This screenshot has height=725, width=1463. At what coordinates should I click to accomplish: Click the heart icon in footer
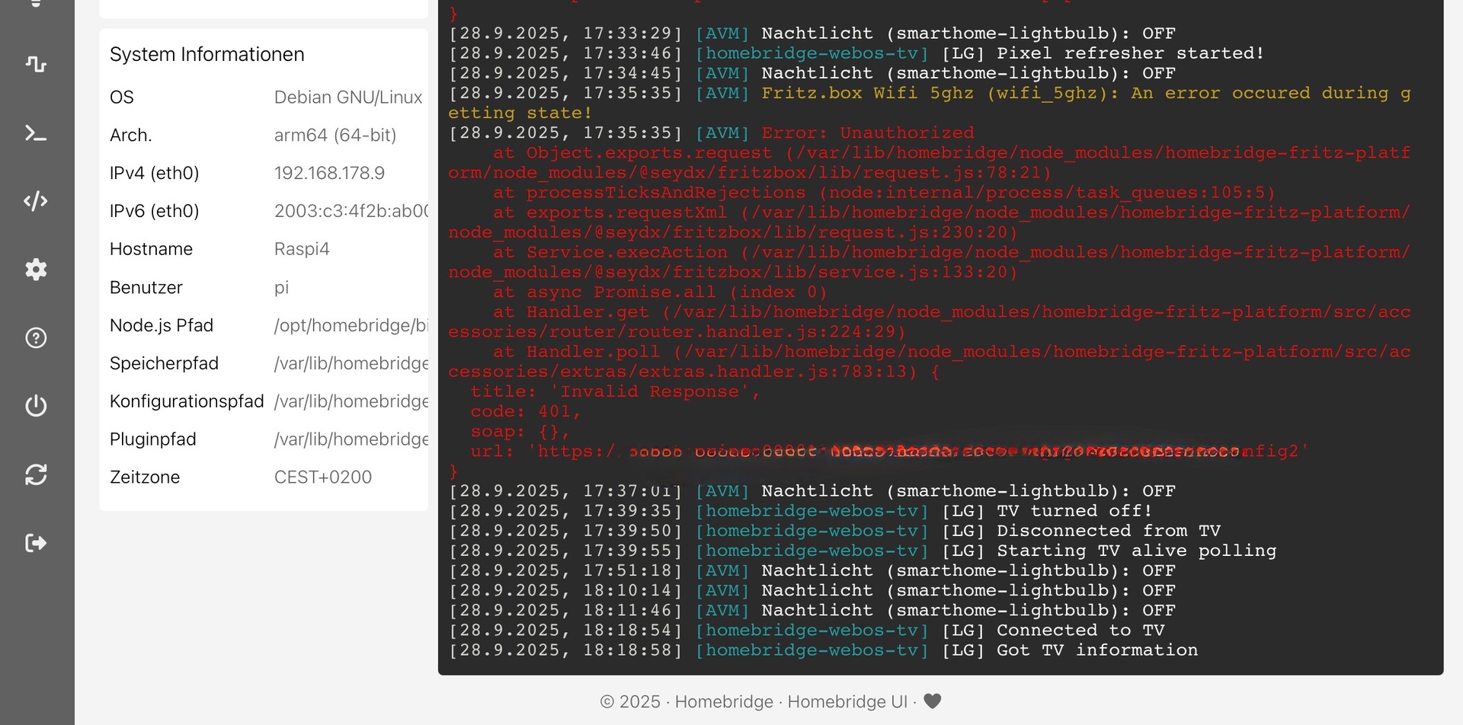[932, 701]
